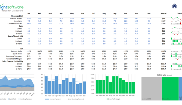Select Inventory Turnover Dec value 1.9x
The height and width of the screenshot is (105, 182).
(149, 56)
